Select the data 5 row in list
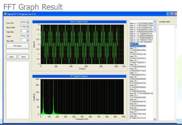Viewport: 182px width, 125px height. tap(141, 34)
